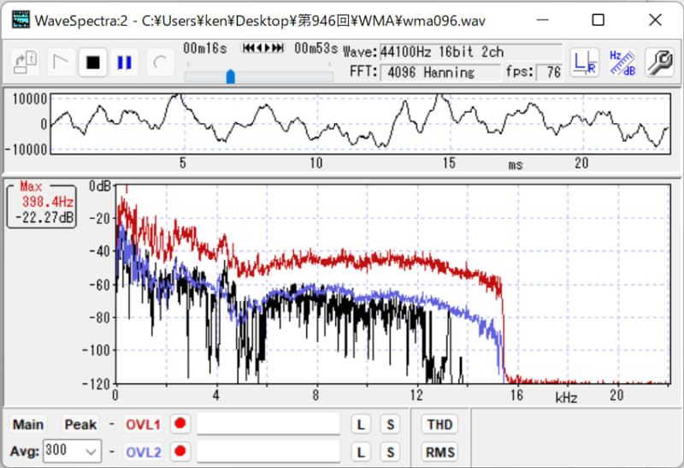Expand the Avg 300 dropdown

pos(91,451)
